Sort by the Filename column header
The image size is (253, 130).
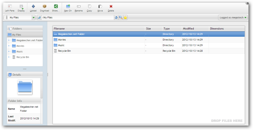click(99, 29)
